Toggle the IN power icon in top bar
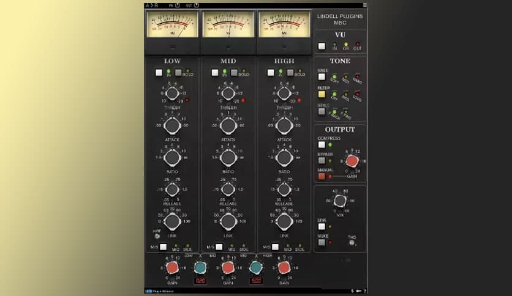Image resolution: width=512 pixels, height=296 pixels. tap(178, 6)
